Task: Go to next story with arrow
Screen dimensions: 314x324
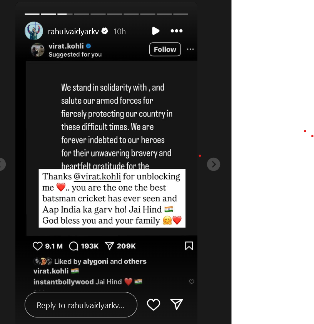Action: coord(214,164)
